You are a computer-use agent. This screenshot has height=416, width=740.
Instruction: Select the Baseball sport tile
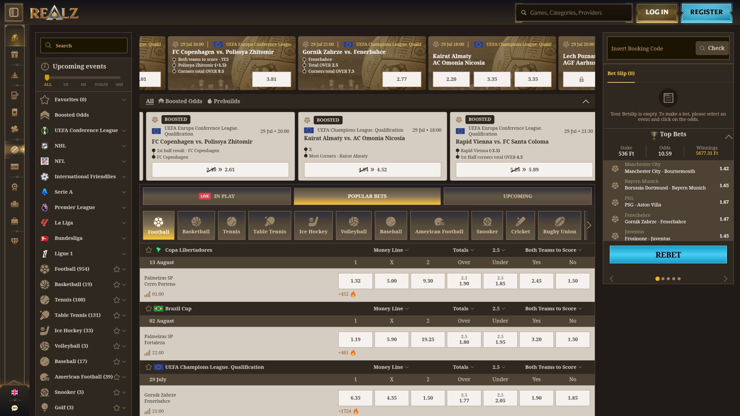click(x=391, y=225)
